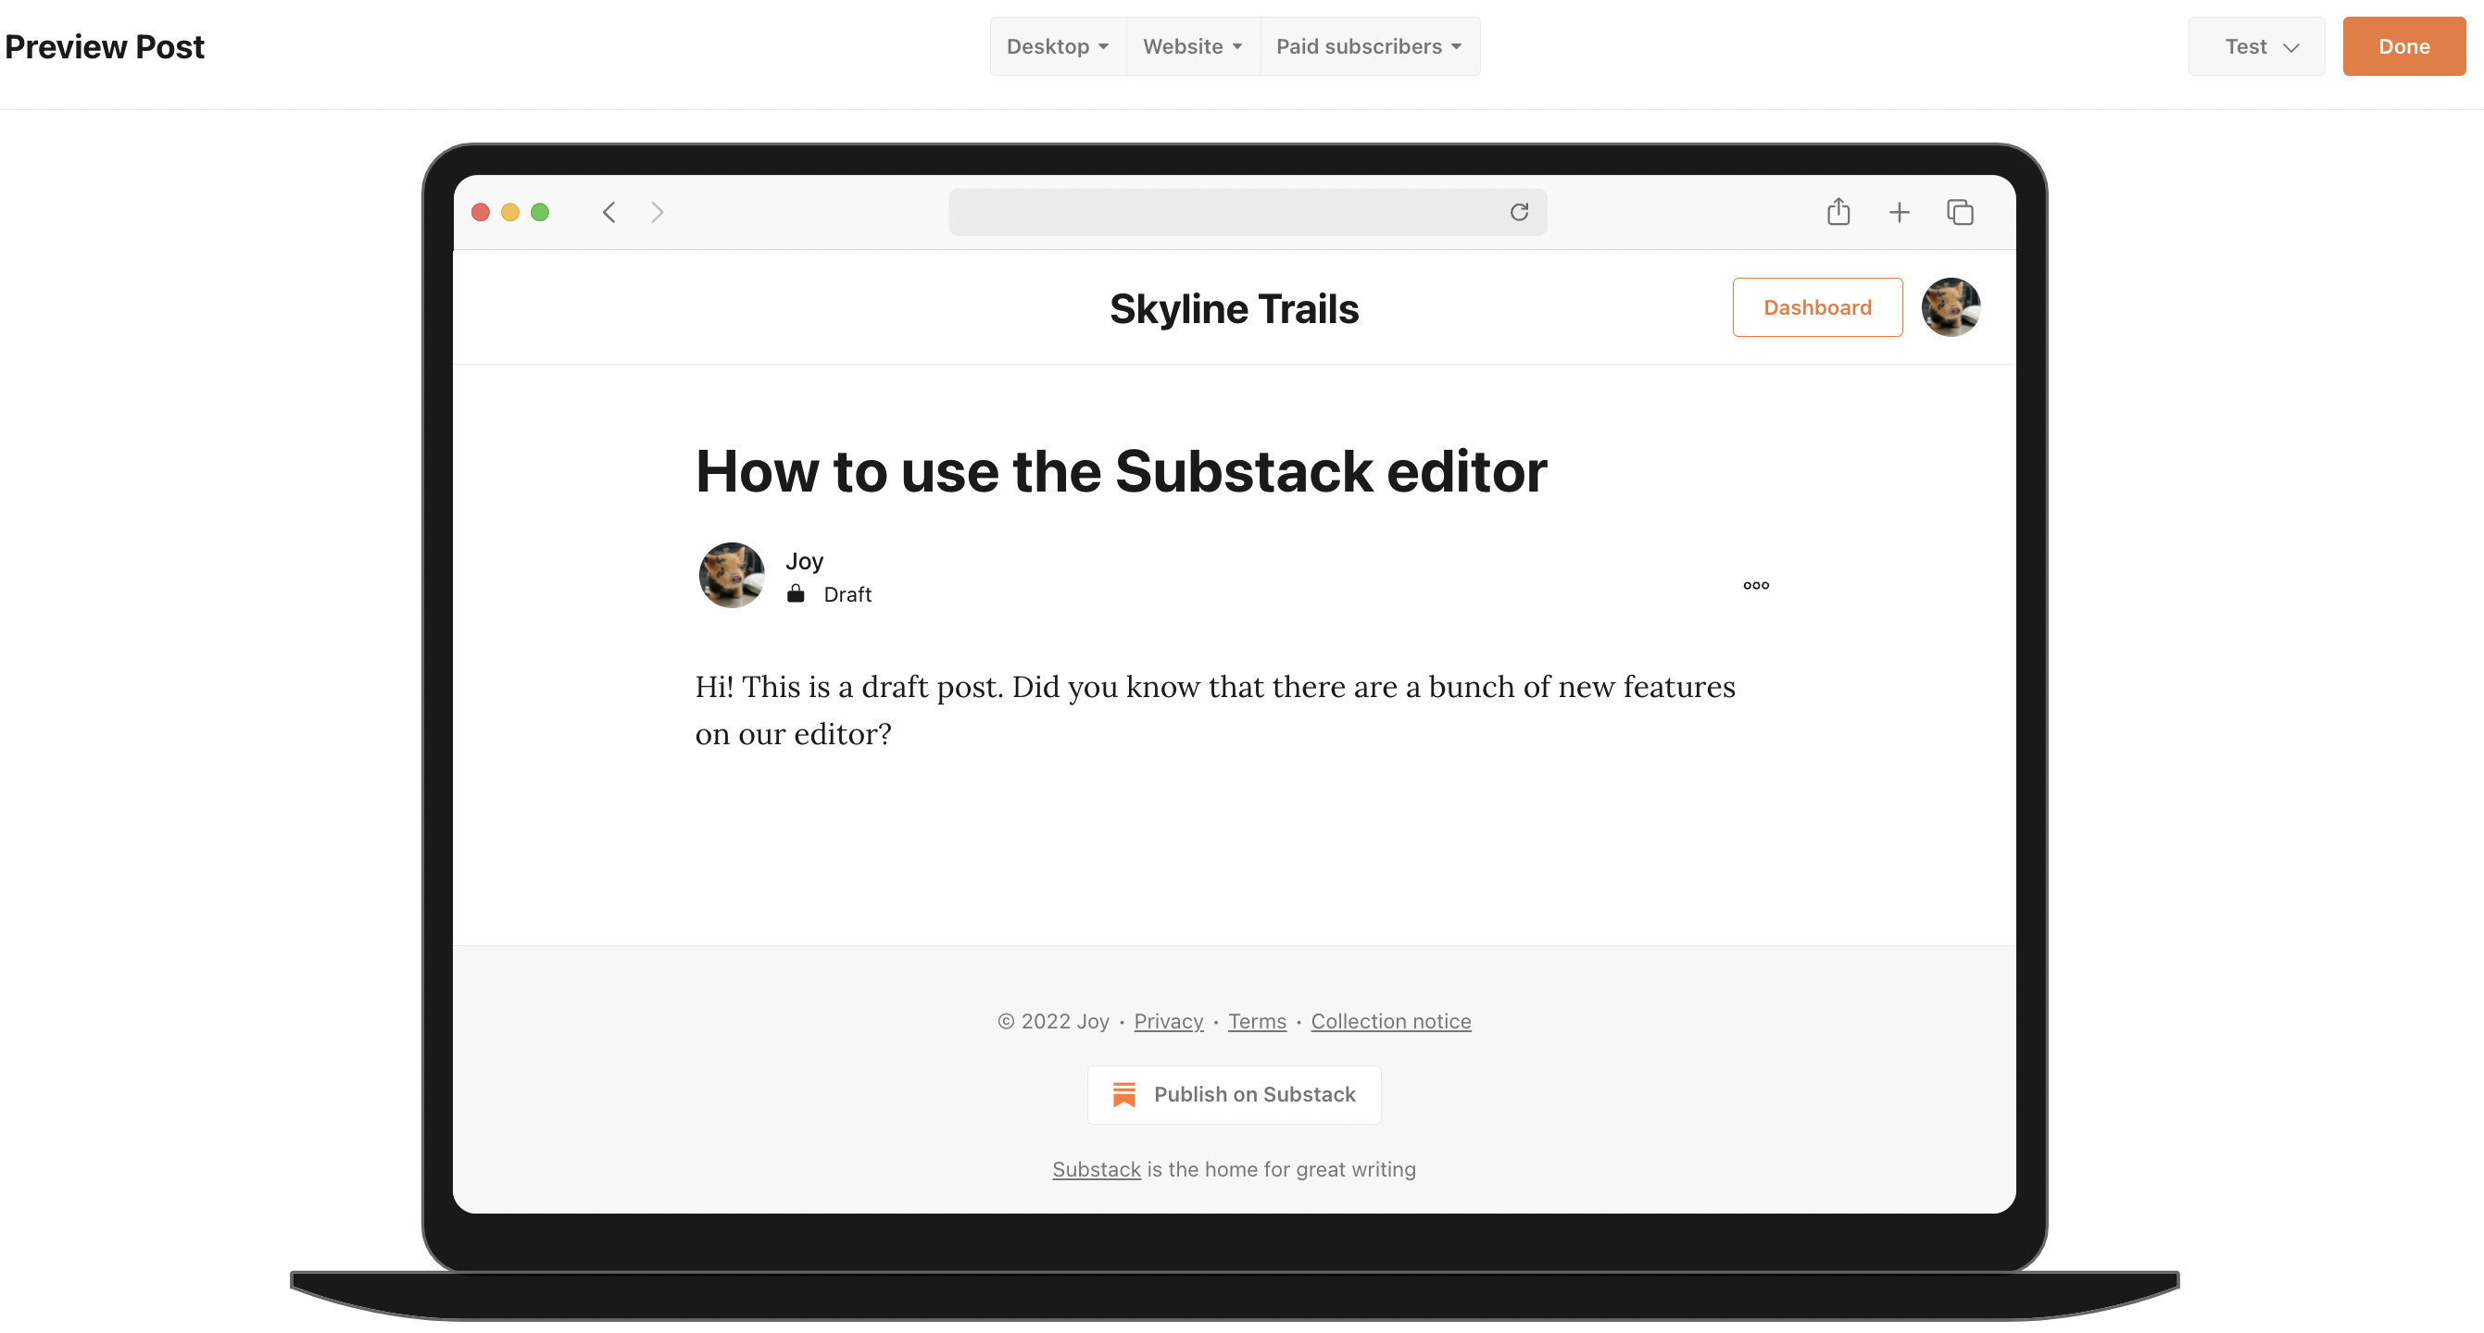Click the underlined Substack link in footer
Image resolution: width=2484 pixels, height=1333 pixels.
click(1097, 1169)
